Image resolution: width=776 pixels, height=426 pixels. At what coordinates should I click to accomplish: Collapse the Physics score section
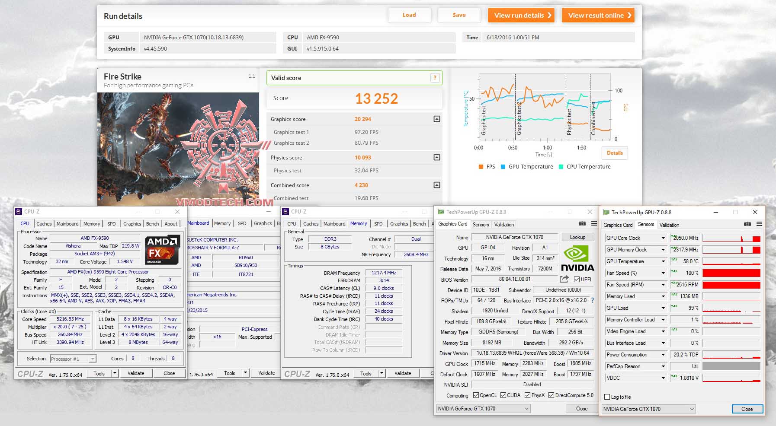(437, 157)
